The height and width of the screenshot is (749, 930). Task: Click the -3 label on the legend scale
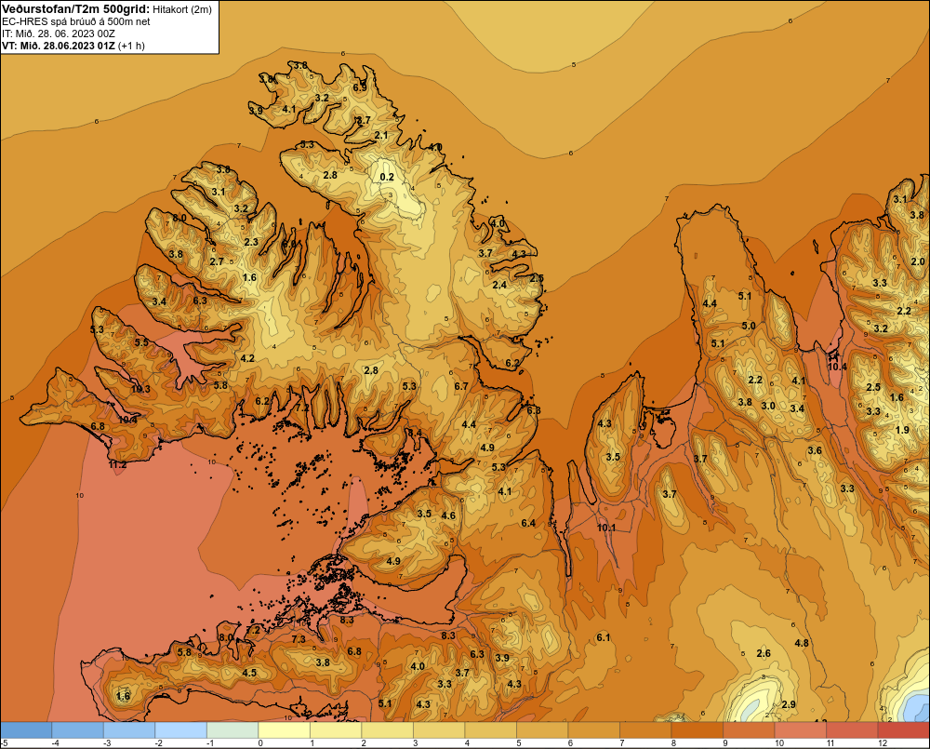(107, 743)
